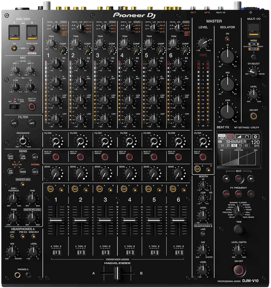
Task: Tap the BEAT right arrow button
Action: click(x=251, y=178)
